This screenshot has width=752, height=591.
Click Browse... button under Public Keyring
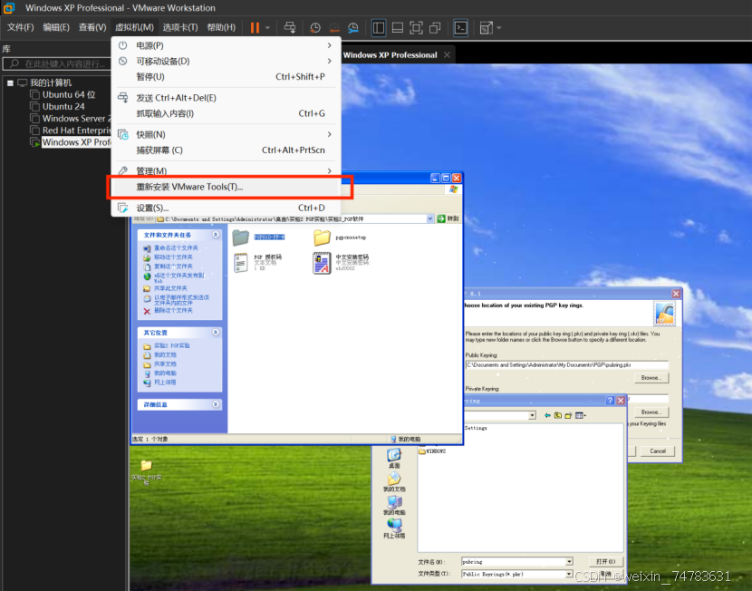(x=651, y=378)
